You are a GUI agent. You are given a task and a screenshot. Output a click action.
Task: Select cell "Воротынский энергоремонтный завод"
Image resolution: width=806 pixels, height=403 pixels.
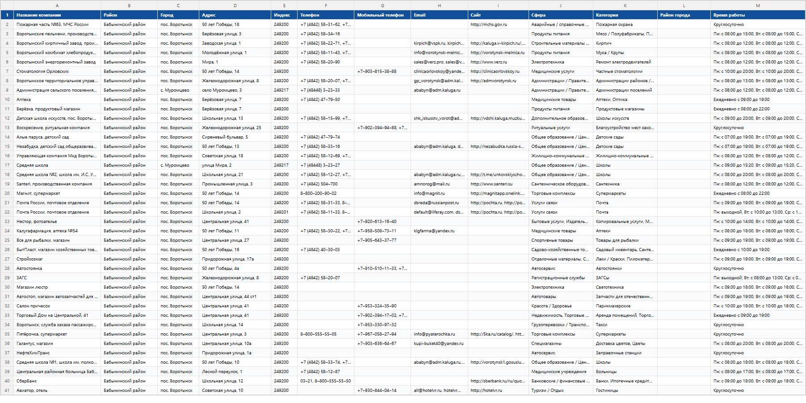point(57,62)
